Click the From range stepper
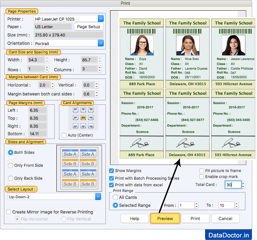 coord(197,205)
